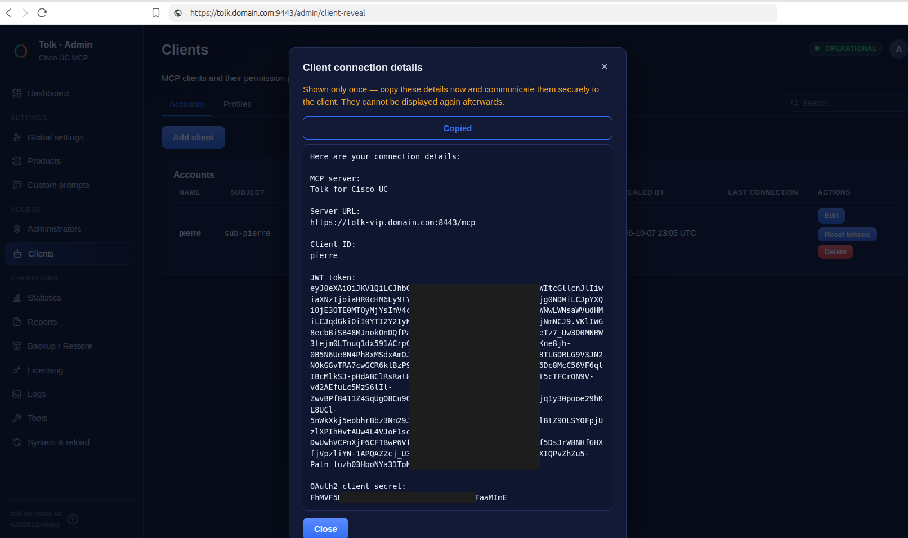This screenshot has height=538, width=908.
Task: Click the site info globe icon
Action: tap(178, 13)
